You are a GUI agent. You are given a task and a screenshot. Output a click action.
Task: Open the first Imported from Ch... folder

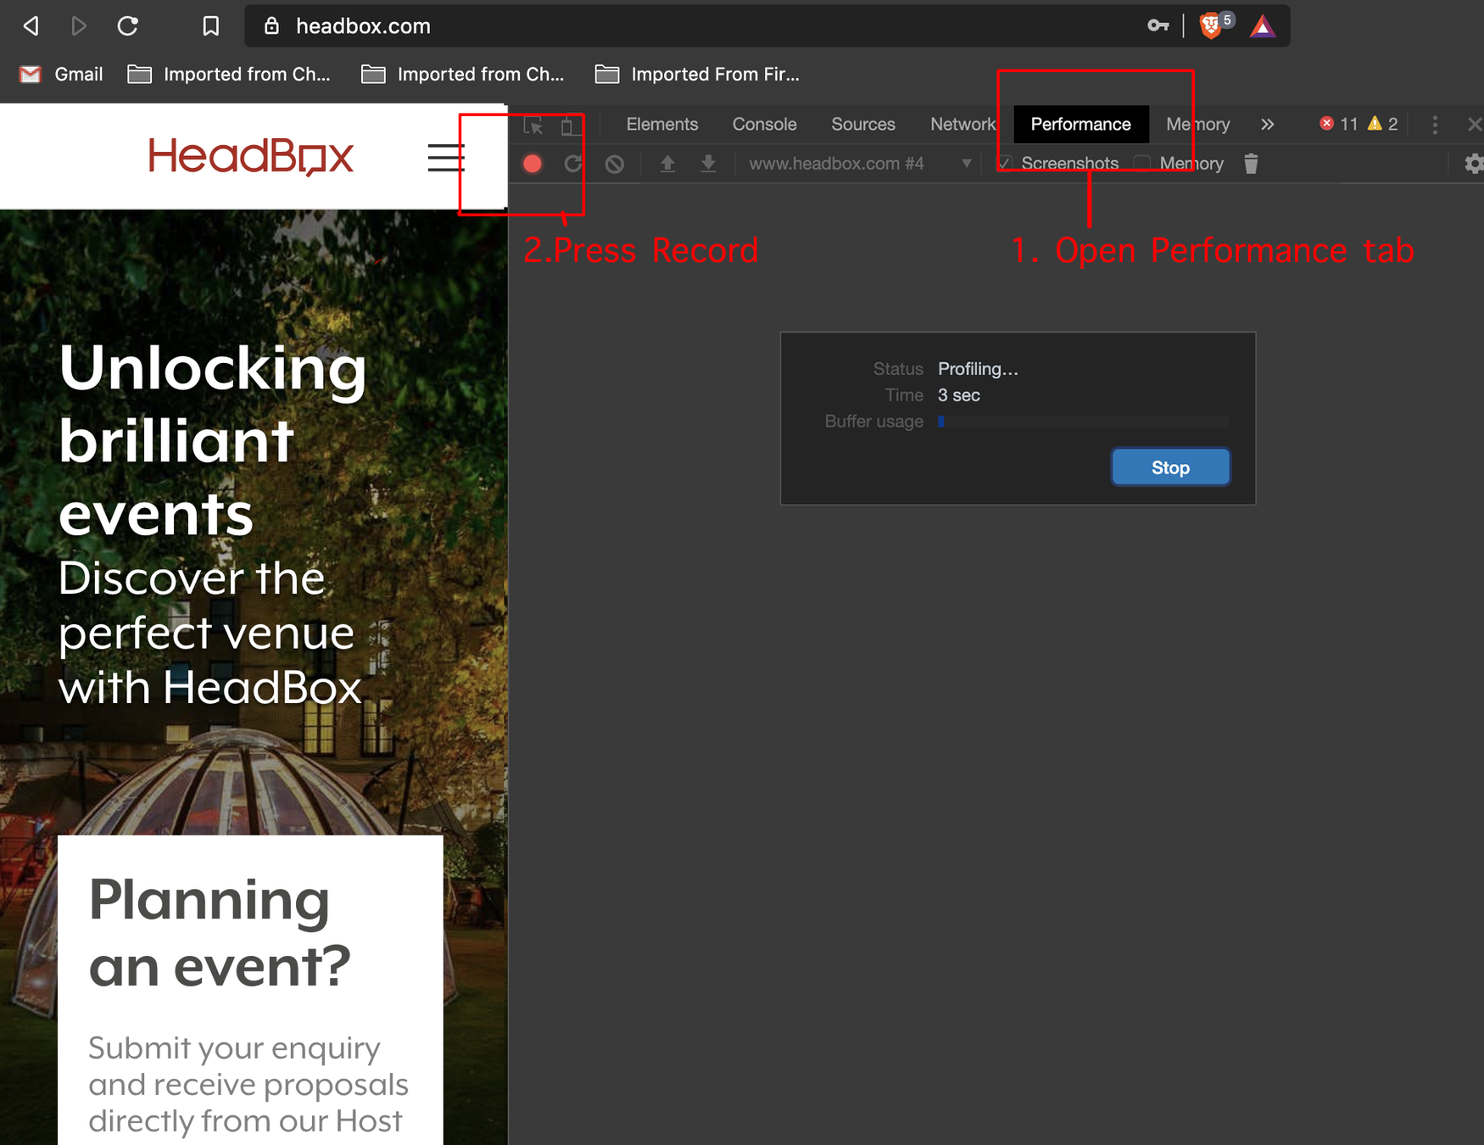point(229,75)
